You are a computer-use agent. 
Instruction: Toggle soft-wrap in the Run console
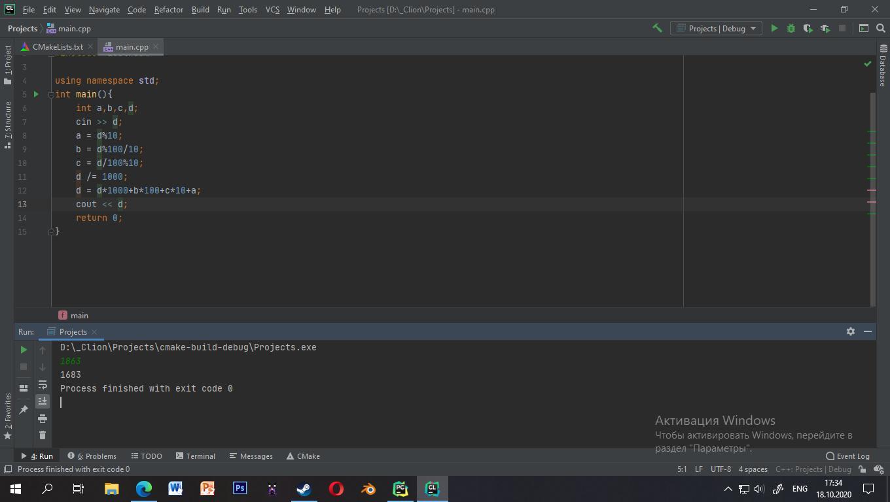click(x=43, y=384)
